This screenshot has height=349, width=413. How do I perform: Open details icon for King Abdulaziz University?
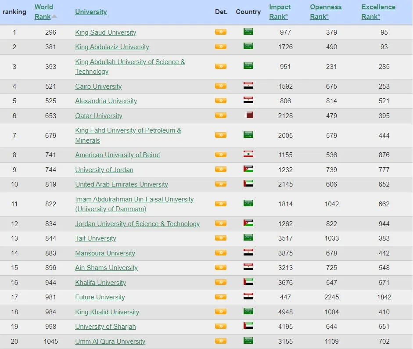(x=221, y=47)
